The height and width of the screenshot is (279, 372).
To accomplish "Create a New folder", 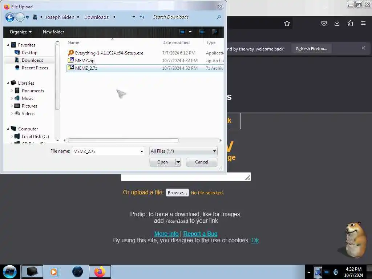I will point(53,32).
